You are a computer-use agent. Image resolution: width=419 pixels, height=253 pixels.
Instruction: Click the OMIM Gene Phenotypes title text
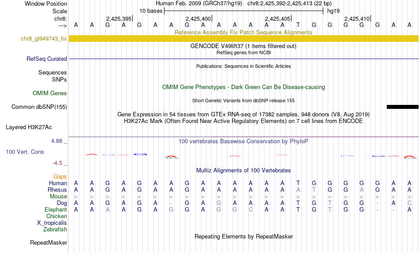pyautogui.click(x=243, y=87)
